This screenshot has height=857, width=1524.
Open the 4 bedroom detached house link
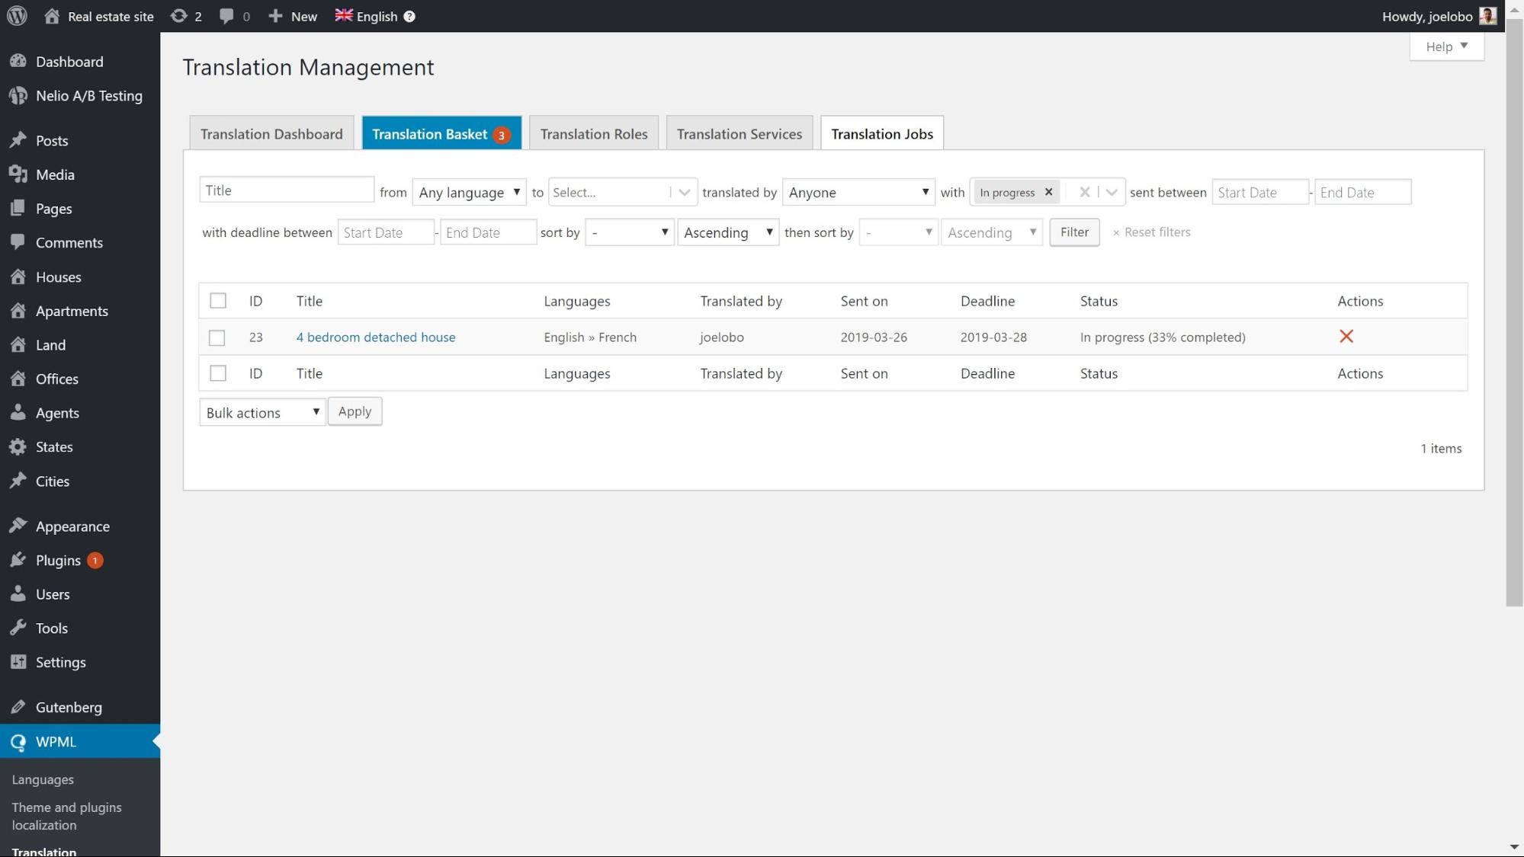(x=375, y=337)
